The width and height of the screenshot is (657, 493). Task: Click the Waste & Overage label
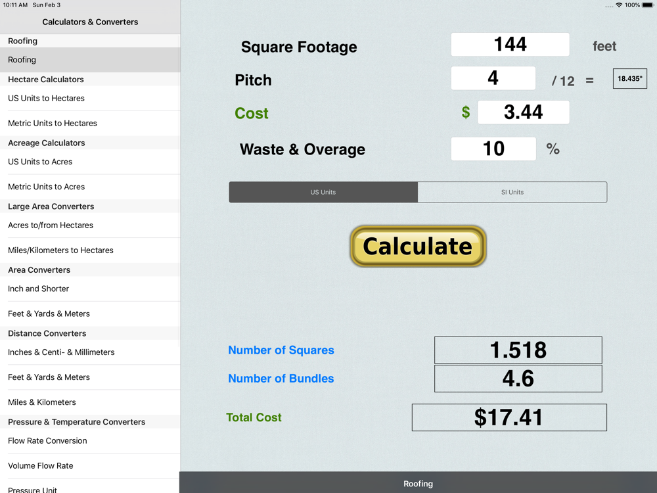tap(302, 149)
